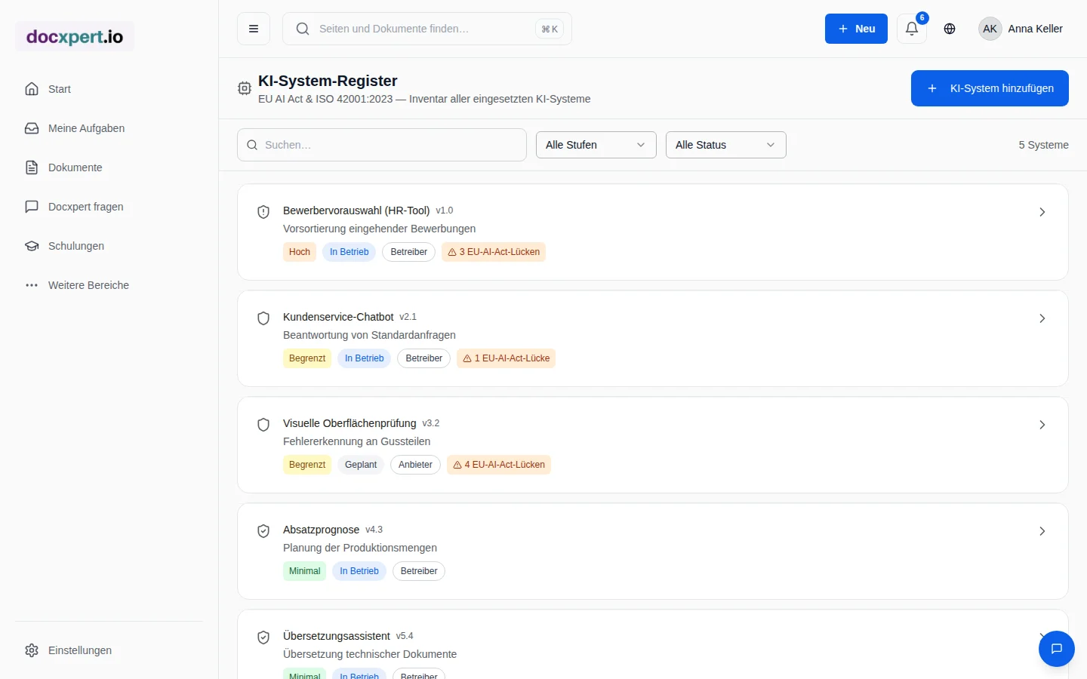
Task: Click the Hoch risk badge
Action: [300, 252]
